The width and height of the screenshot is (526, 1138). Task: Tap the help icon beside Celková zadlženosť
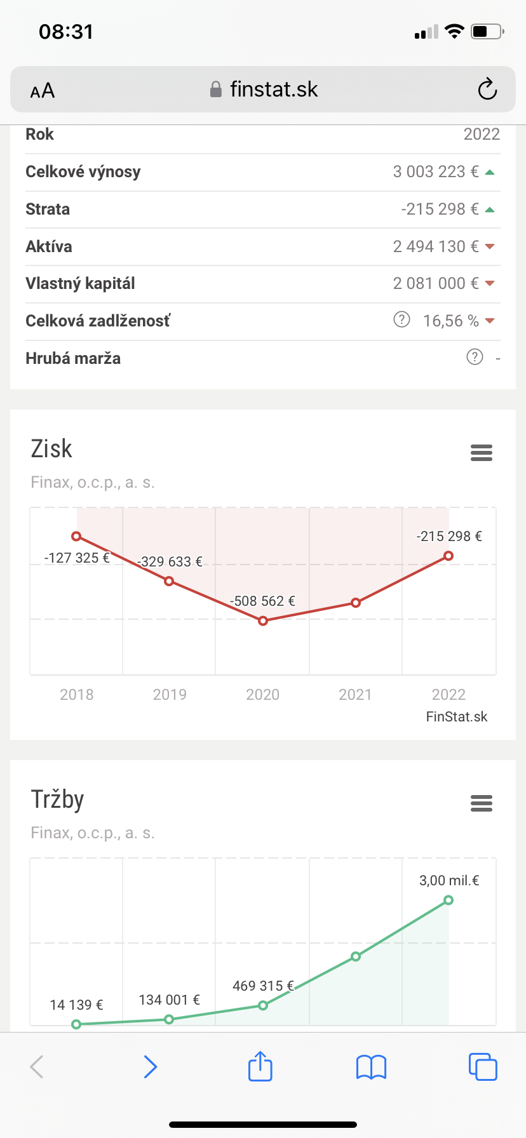[401, 319]
